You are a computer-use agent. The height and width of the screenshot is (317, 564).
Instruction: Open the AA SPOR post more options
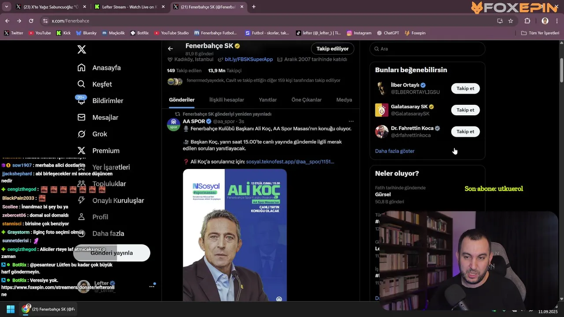tap(351, 121)
